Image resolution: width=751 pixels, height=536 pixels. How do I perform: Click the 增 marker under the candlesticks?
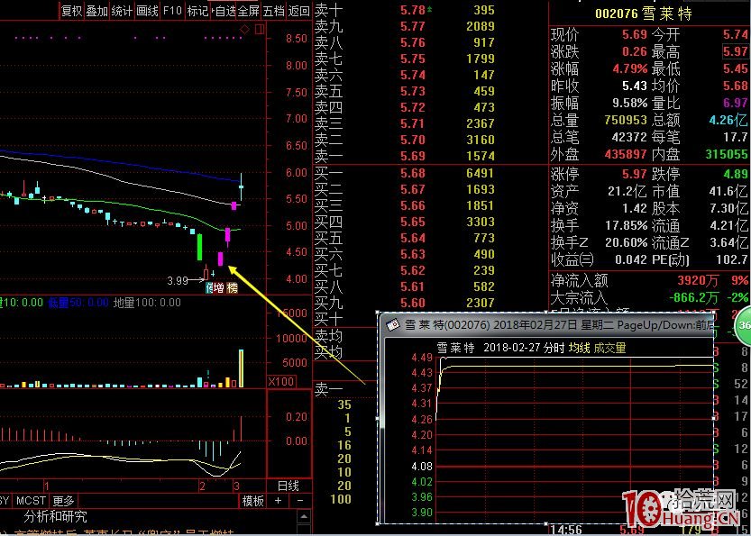[x=219, y=287]
